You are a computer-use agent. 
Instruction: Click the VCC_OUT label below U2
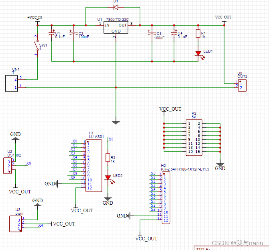point(20,192)
